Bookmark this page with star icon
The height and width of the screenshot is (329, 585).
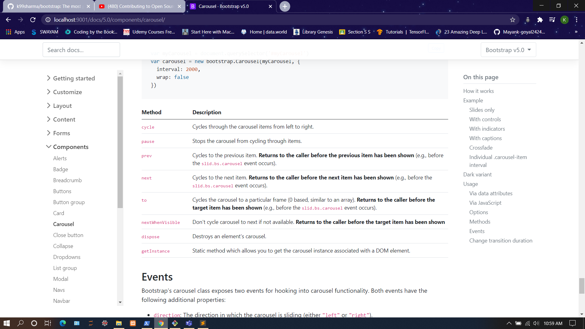(512, 20)
